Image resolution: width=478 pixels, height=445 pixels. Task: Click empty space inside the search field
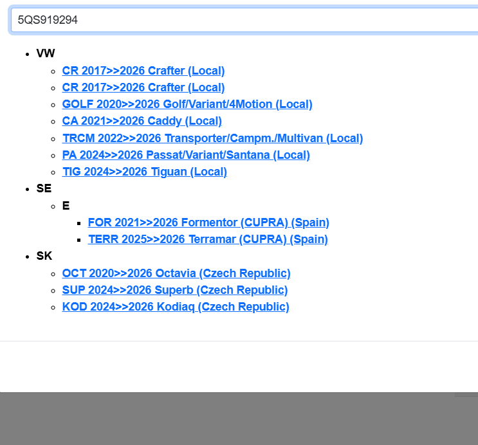[290, 20]
